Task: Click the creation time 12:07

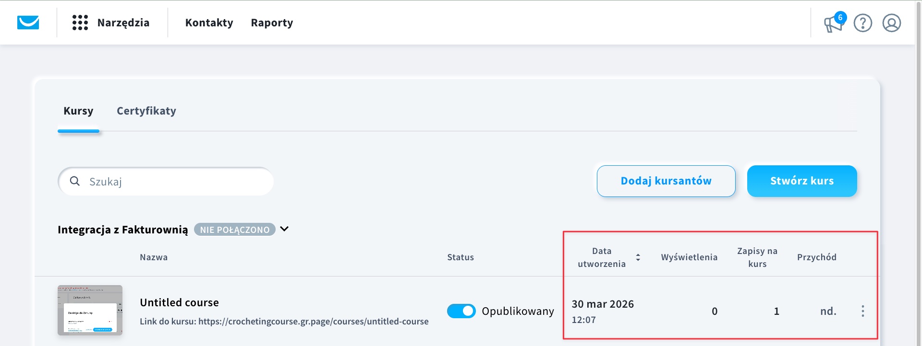Action: click(x=583, y=320)
